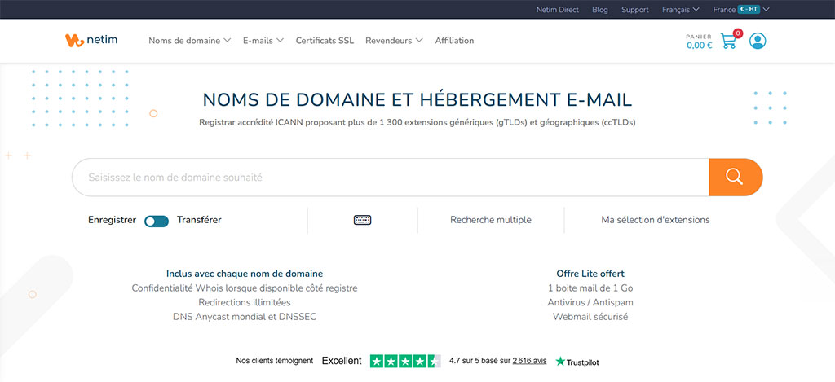This screenshot has height=382, width=835.
Task: Click the Trustpilot green star rating
Action: coord(405,362)
